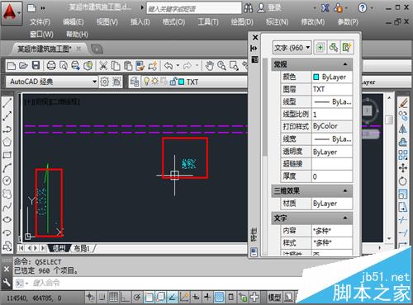Click the Plot printer icon
This screenshot has height=305, width=413.
coord(51,65)
